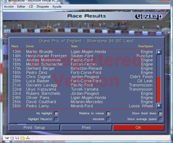
Task: Click the floppy disk status icon
Action: pos(17,138)
